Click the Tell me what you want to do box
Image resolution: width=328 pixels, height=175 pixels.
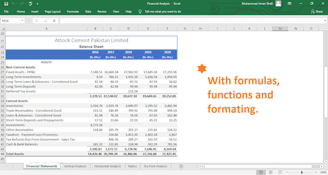click(x=163, y=12)
